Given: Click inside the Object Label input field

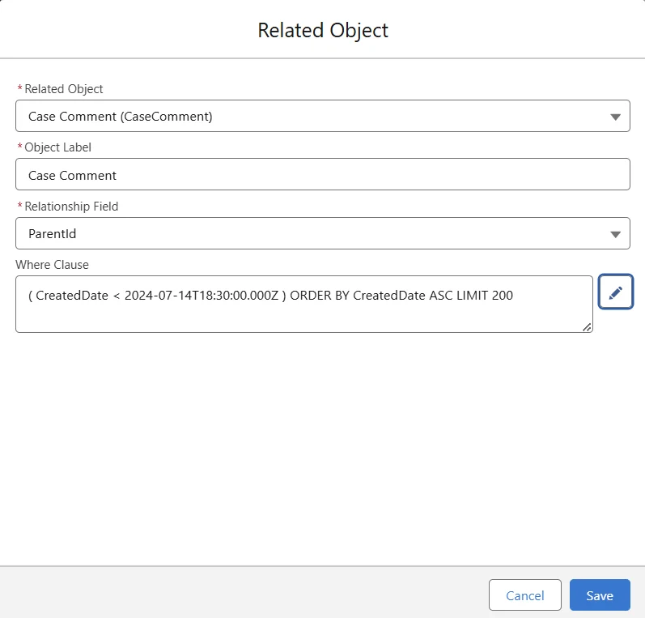Looking at the screenshot, I should tap(322, 175).
